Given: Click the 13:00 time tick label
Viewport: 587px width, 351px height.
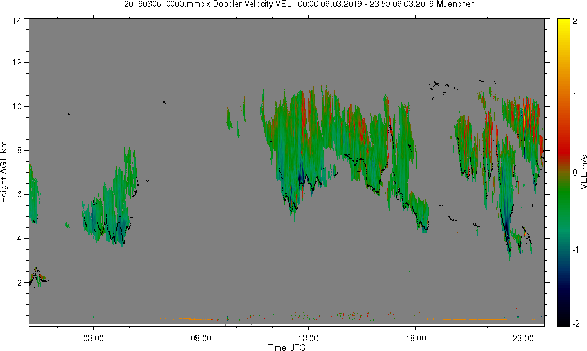Looking at the screenshot, I should point(308,338).
